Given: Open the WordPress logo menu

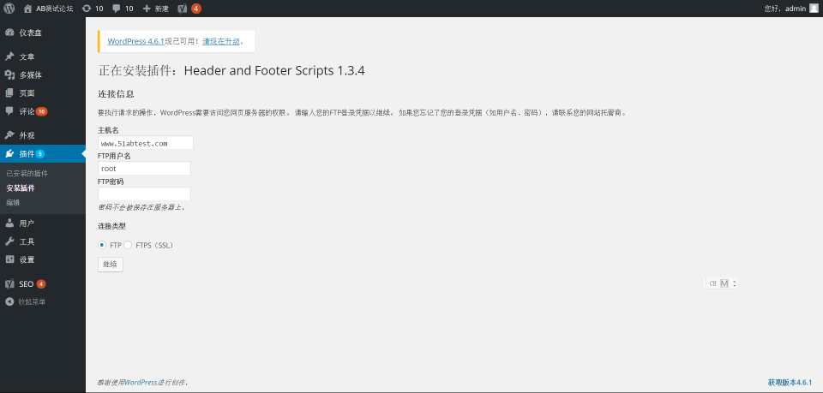Looking at the screenshot, I should coord(9,8).
